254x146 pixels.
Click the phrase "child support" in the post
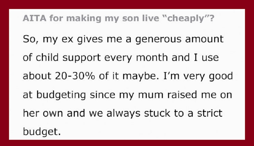(68, 58)
